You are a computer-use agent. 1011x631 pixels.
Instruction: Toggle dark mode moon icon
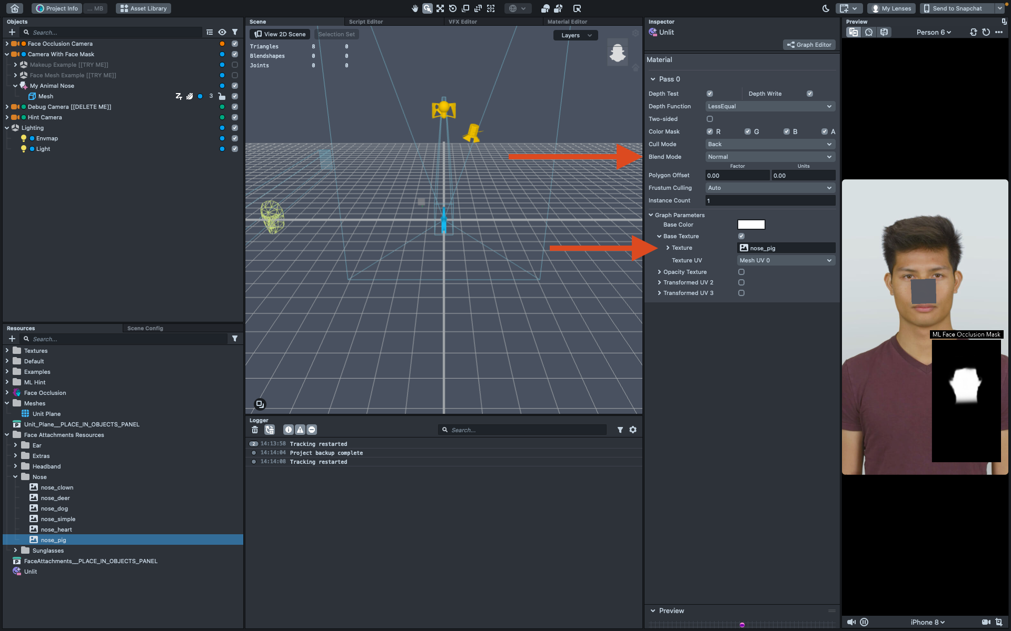click(826, 8)
